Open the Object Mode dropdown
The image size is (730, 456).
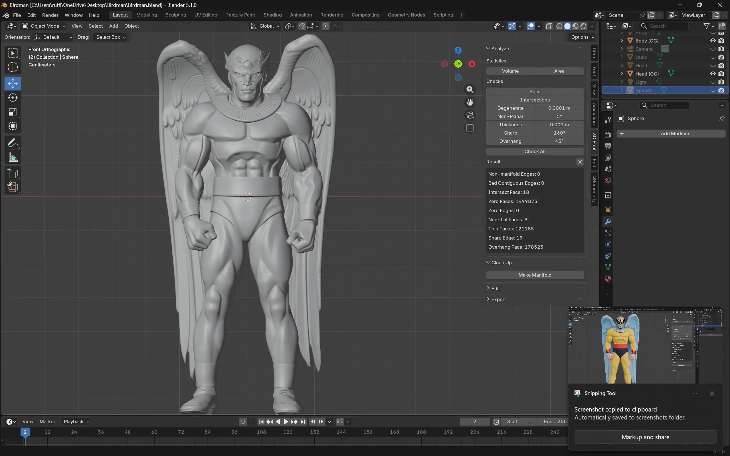pyautogui.click(x=43, y=26)
